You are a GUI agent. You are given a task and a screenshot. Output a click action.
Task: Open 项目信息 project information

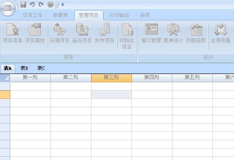pos(12,33)
